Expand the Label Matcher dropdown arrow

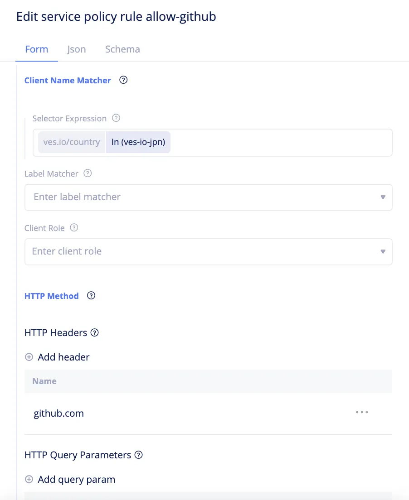point(383,197)
